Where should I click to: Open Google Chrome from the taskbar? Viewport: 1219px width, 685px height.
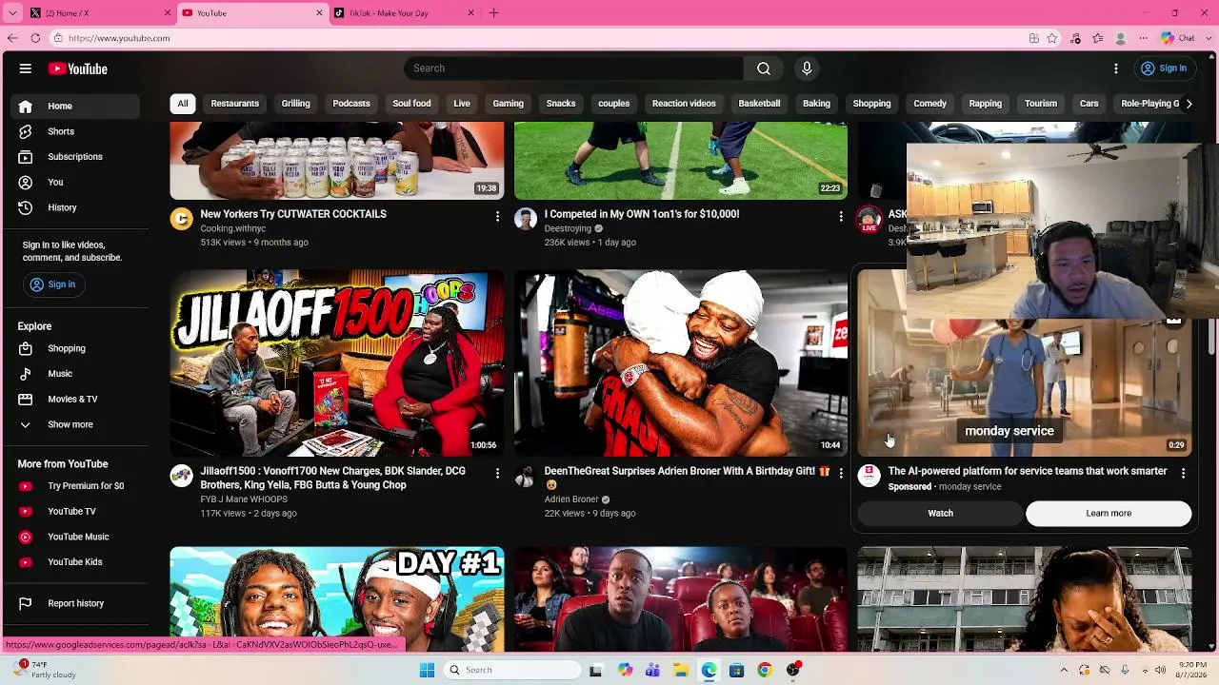pos(764,670)
